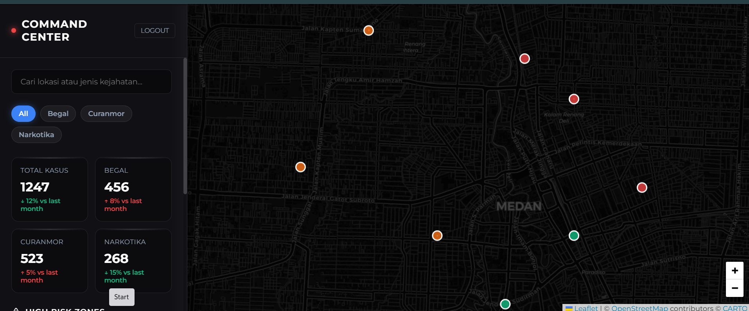Open the CARTO attribution link
This screenshot has width=749, height=311.
[x=735, y=308]
